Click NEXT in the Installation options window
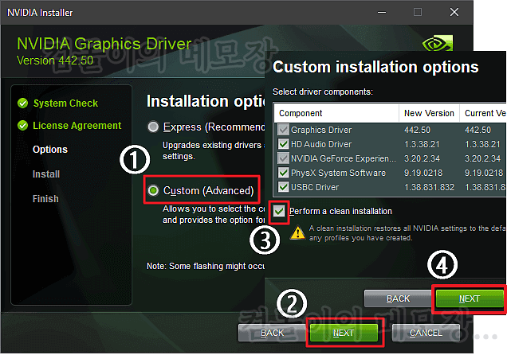507x355 pixels. point(344,333)
